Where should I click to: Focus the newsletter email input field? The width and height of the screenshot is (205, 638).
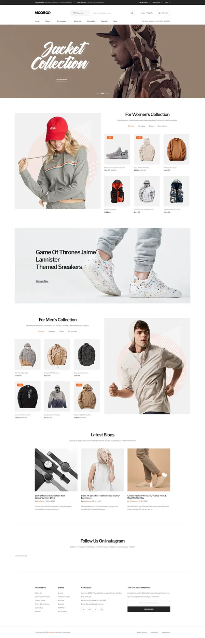click(149, 603)
